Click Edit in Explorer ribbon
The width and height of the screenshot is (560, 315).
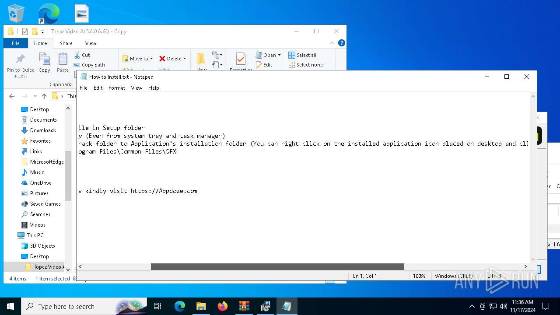click(264, 65)
